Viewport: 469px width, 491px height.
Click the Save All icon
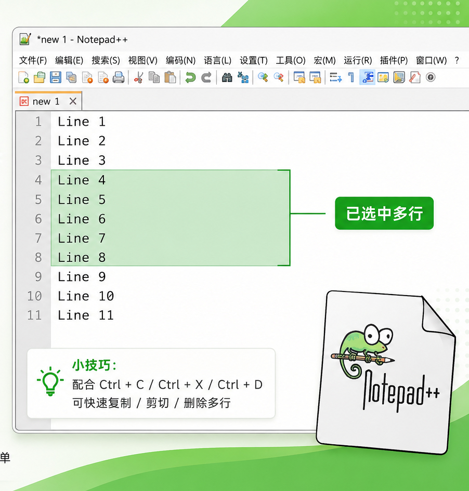[71, 77]
